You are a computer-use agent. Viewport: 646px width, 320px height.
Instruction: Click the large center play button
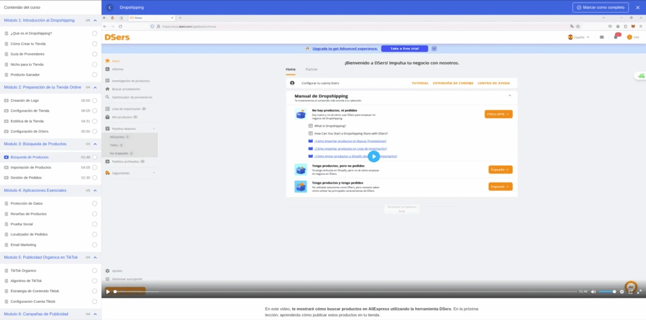point(373,157)
